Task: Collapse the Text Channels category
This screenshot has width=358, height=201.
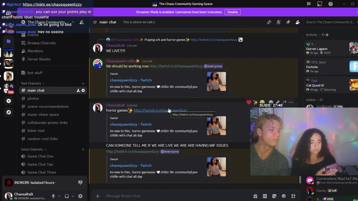Action: [x=32, y=83]
